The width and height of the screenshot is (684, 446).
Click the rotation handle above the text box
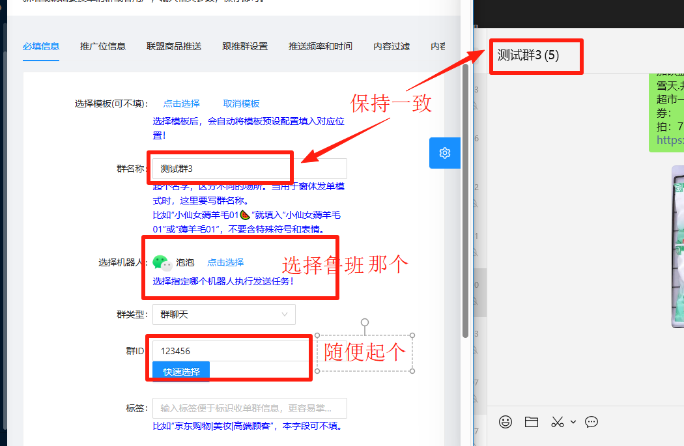365,322
